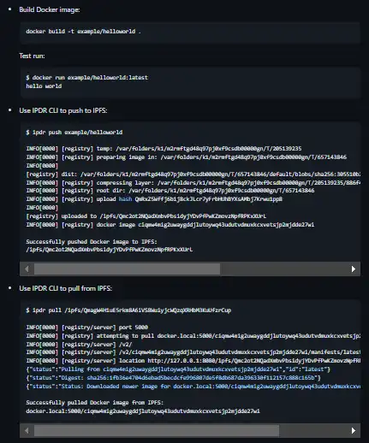369x443 pixels.
Task: Click the 'attempting to pull docker.local:5000' line
Action: coord(193,336)
